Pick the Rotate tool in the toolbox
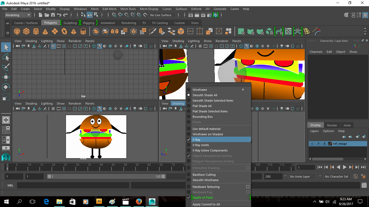369x207 pixels. pyautogui.click(x=6, y=87)
